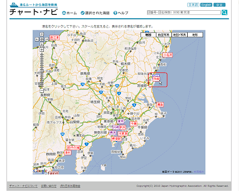Click the red 茨城 port marker
Viewport: 239px width, 191px height.
(x=156, y=79)
